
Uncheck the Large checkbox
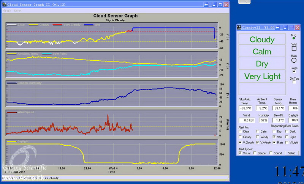pos(294,71)
